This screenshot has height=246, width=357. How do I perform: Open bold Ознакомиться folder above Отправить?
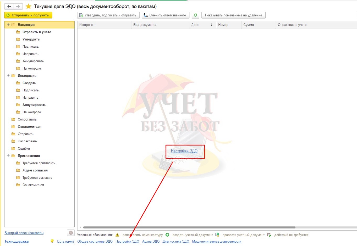tap(29, 127)
